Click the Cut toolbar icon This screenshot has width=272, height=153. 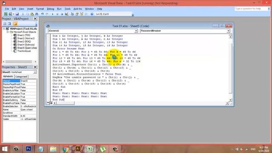(23, 14)
